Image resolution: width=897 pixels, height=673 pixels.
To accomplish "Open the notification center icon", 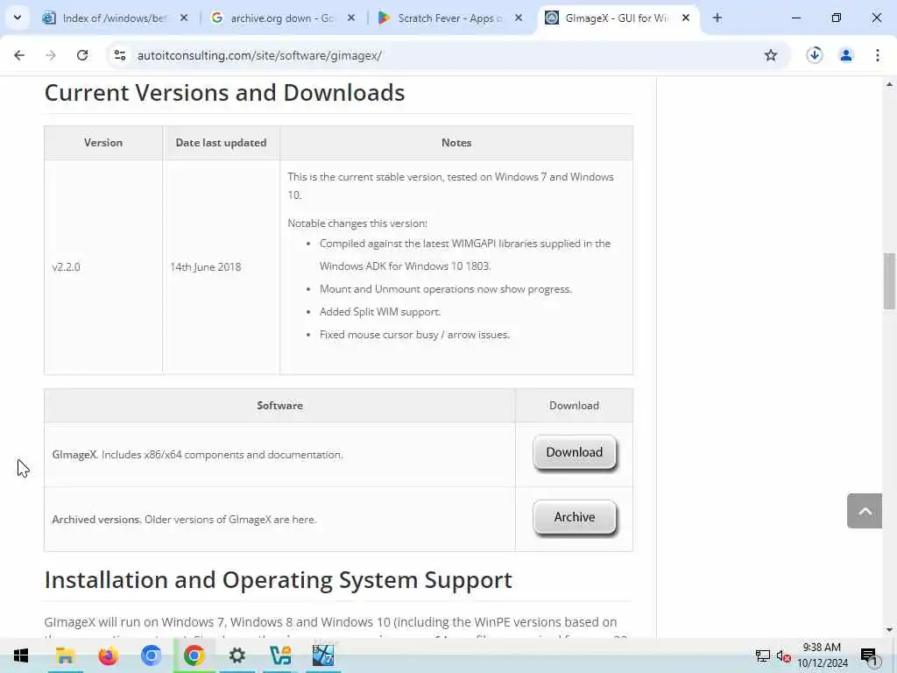I will [x=869, y=655].
